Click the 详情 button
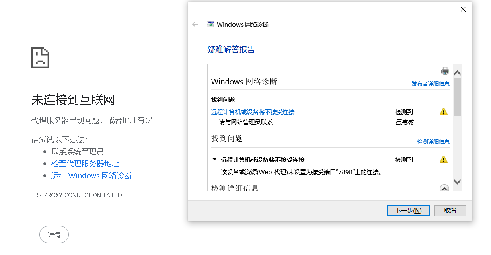 tap(54, 235)
